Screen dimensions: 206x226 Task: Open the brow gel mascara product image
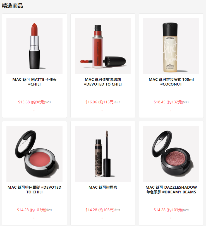pos(103,154)
